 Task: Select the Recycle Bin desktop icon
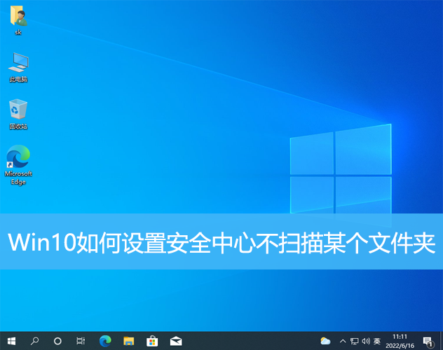click(19, 112)
